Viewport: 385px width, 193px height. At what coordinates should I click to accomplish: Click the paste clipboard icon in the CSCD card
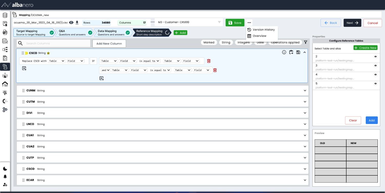[x=291, y=52]
